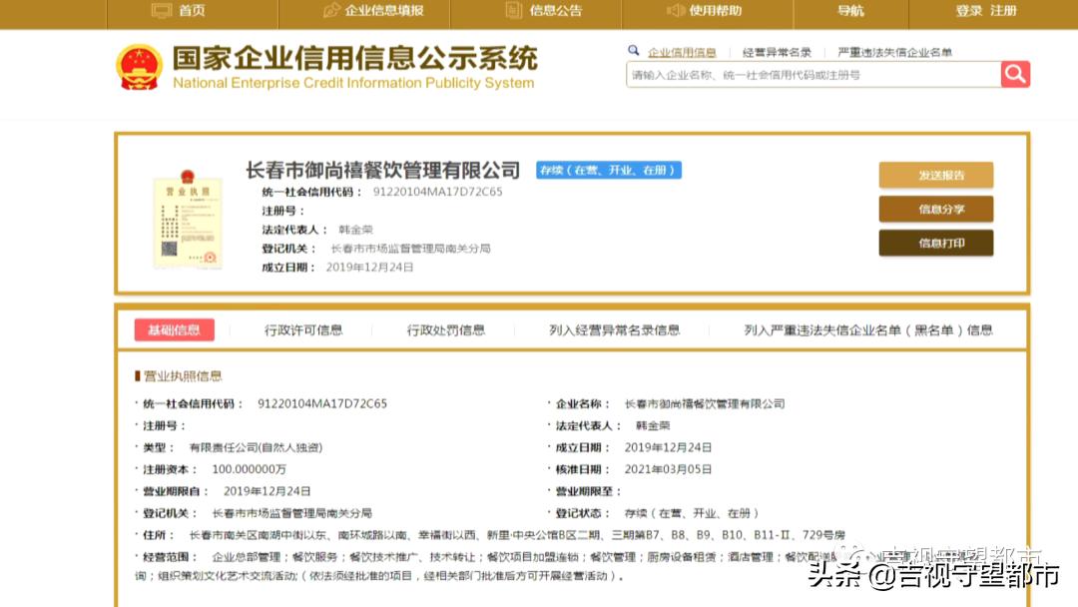Click credit code value in license info section
This screenshot has height=607, width=1078.
point(322,403)
